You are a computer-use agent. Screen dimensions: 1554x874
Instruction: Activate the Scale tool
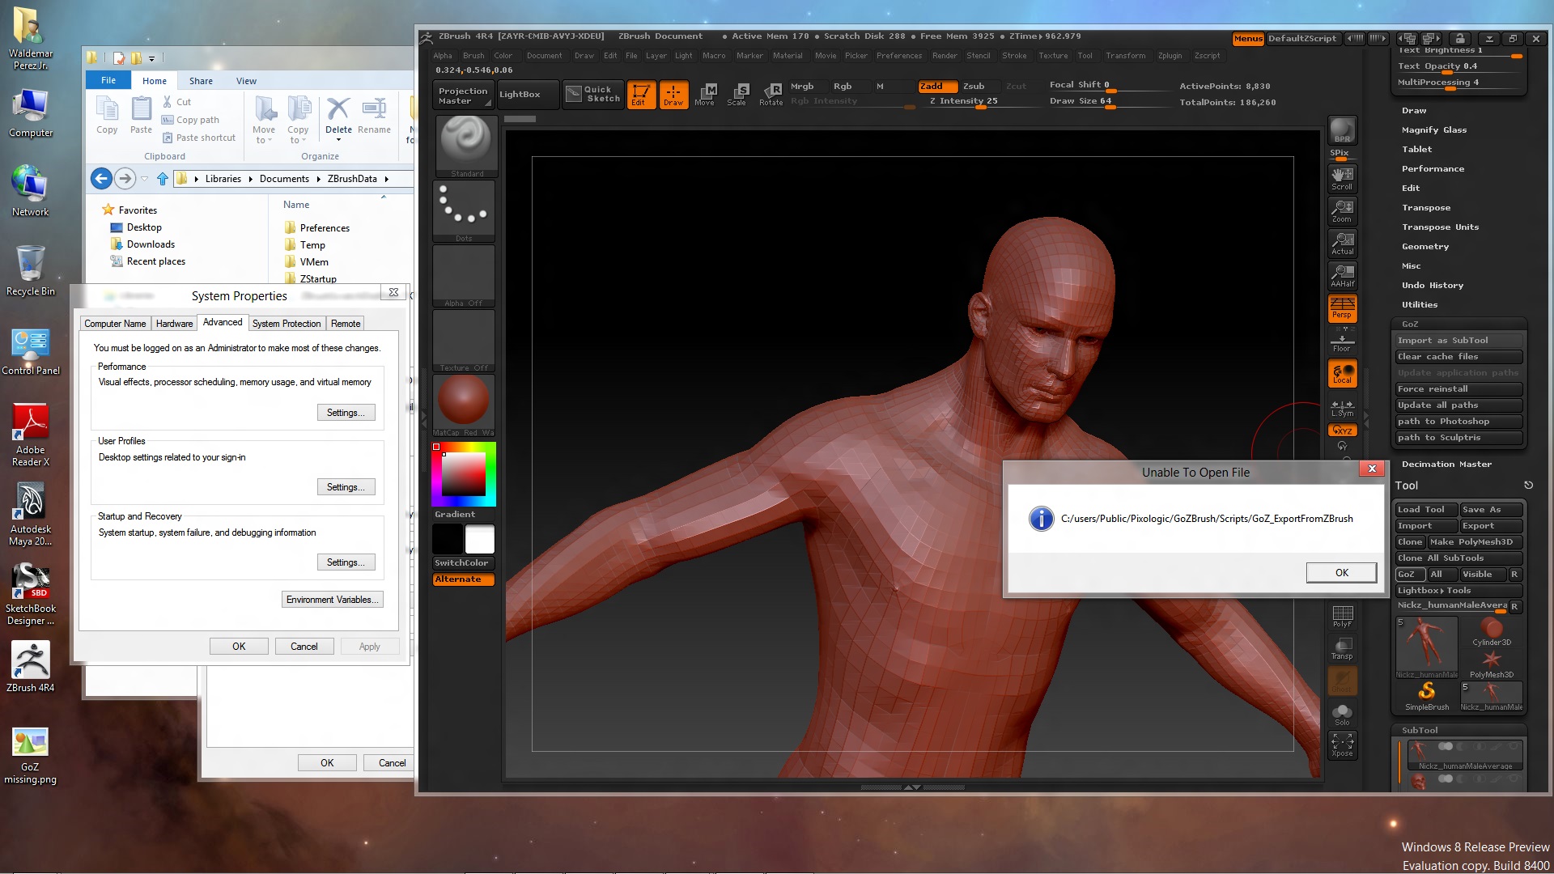click(737, 94)
